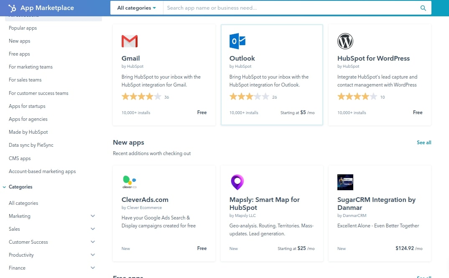Click the Gmail app icon
The image size is (449, 278).
(130, 41)
